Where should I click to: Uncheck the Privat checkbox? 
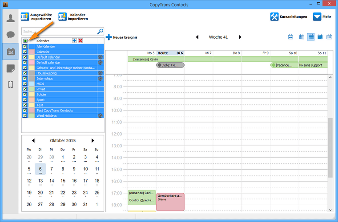coord(25,89)
